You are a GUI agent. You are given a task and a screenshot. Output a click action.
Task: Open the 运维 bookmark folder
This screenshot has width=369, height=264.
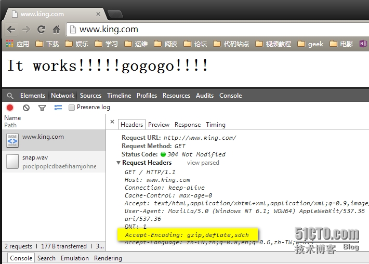136,44
